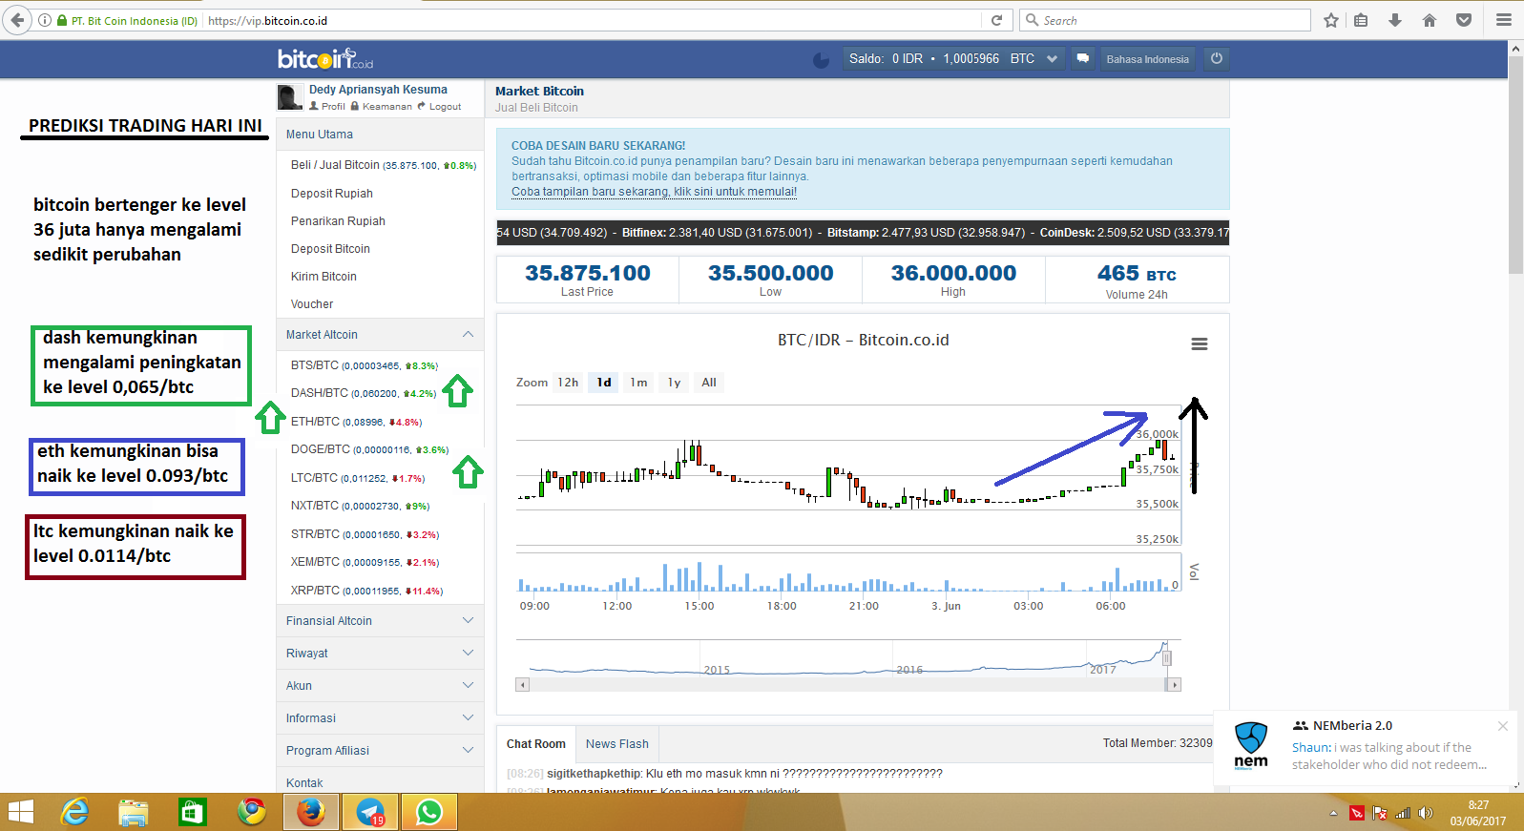The height and width of the screenshot is (831, 1524).
Task: Click the chart navigator left scroll arrow
Action: pos(522,684)
